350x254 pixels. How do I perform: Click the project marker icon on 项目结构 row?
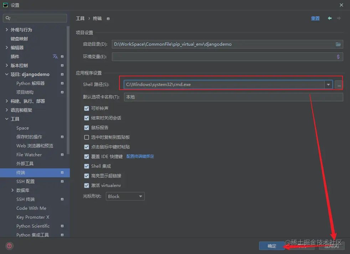tap(62, 92)
